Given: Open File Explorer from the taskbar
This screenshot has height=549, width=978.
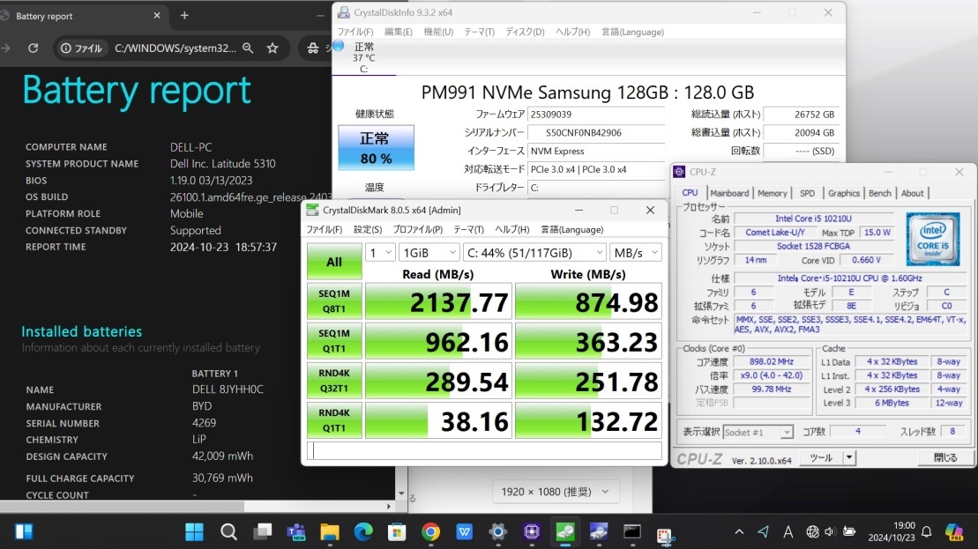Looking at the screenshot, I should 329,531.
